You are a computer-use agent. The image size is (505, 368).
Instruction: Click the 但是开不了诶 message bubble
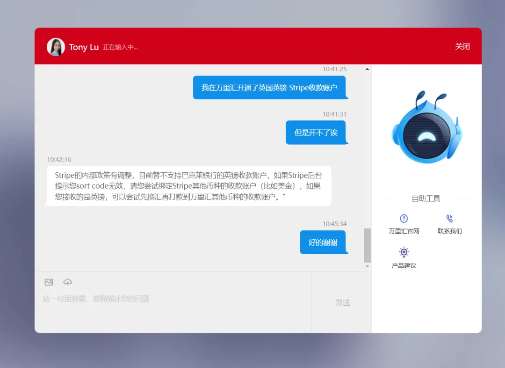316,132
